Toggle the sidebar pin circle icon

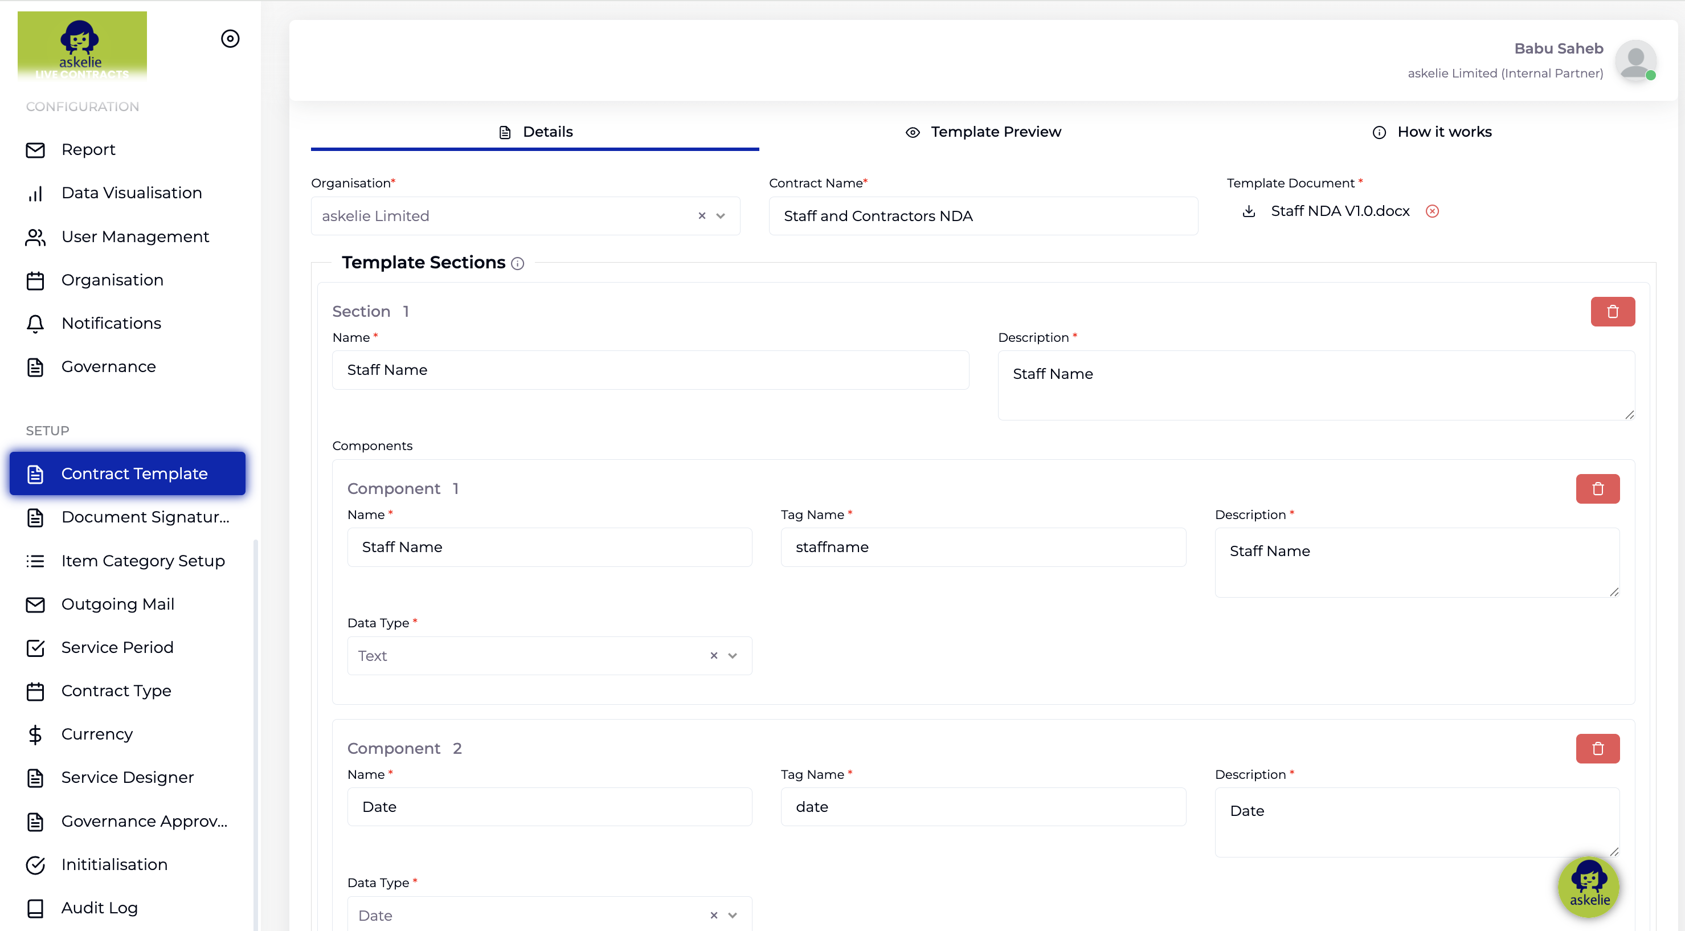[x=230, y=39]
